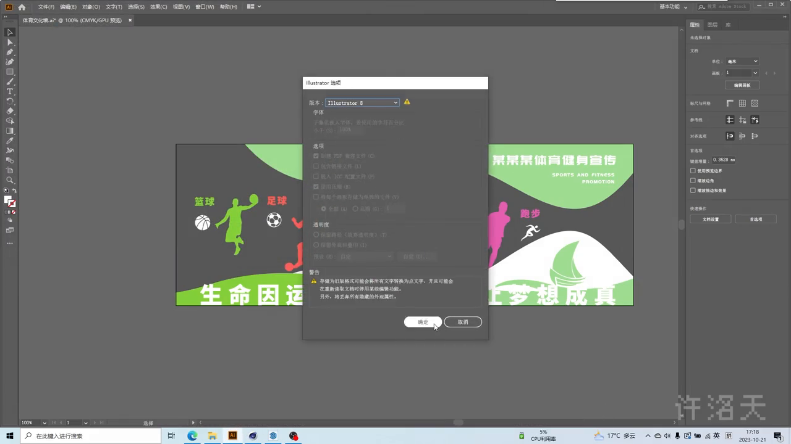Select the Direct Selection tool
This screenshot has height=444, width=791.
click(x=10, y=42)
